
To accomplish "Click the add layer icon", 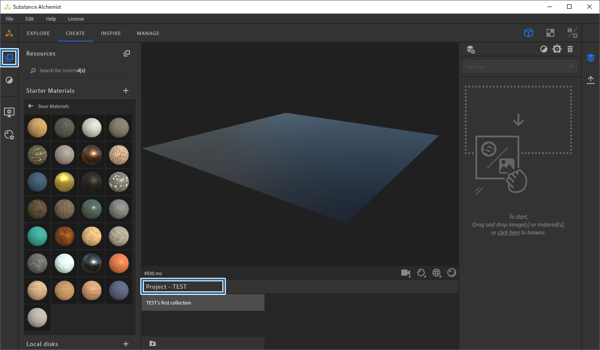I will (x=471, y=49).
